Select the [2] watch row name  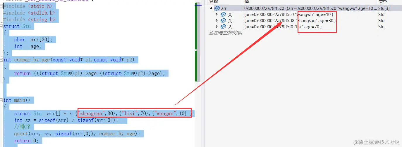[x=230, y=26]
